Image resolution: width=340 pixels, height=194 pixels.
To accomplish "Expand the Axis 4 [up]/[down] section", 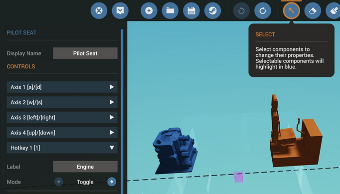I will tap(62, 133).
